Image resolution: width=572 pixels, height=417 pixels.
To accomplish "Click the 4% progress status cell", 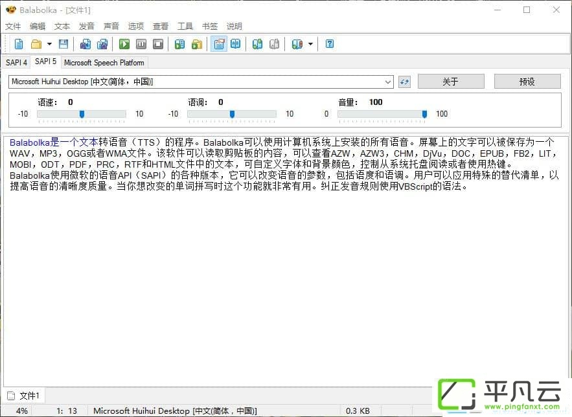I will [22, 411].
